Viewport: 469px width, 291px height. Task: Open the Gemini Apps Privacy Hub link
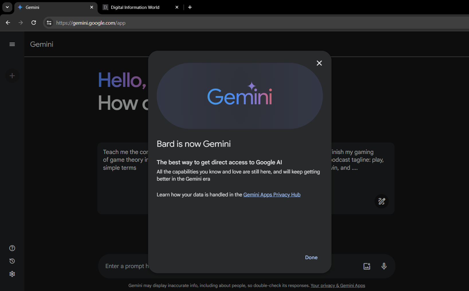point(272,195)
